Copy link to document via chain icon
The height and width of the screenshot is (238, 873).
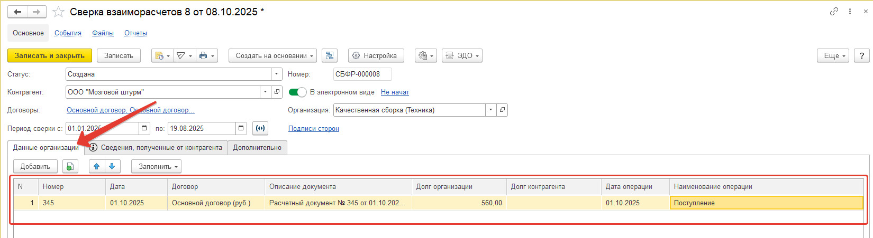(x=834, y=12)
